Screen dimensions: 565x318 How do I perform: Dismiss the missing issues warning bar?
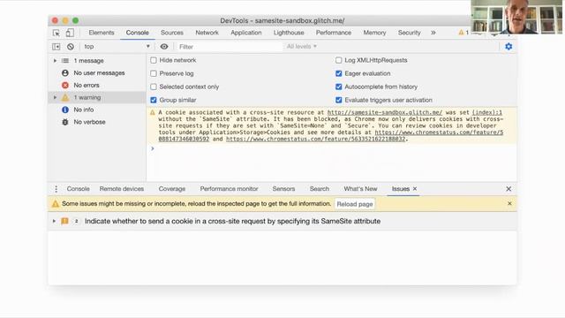(x=509, y=204)
